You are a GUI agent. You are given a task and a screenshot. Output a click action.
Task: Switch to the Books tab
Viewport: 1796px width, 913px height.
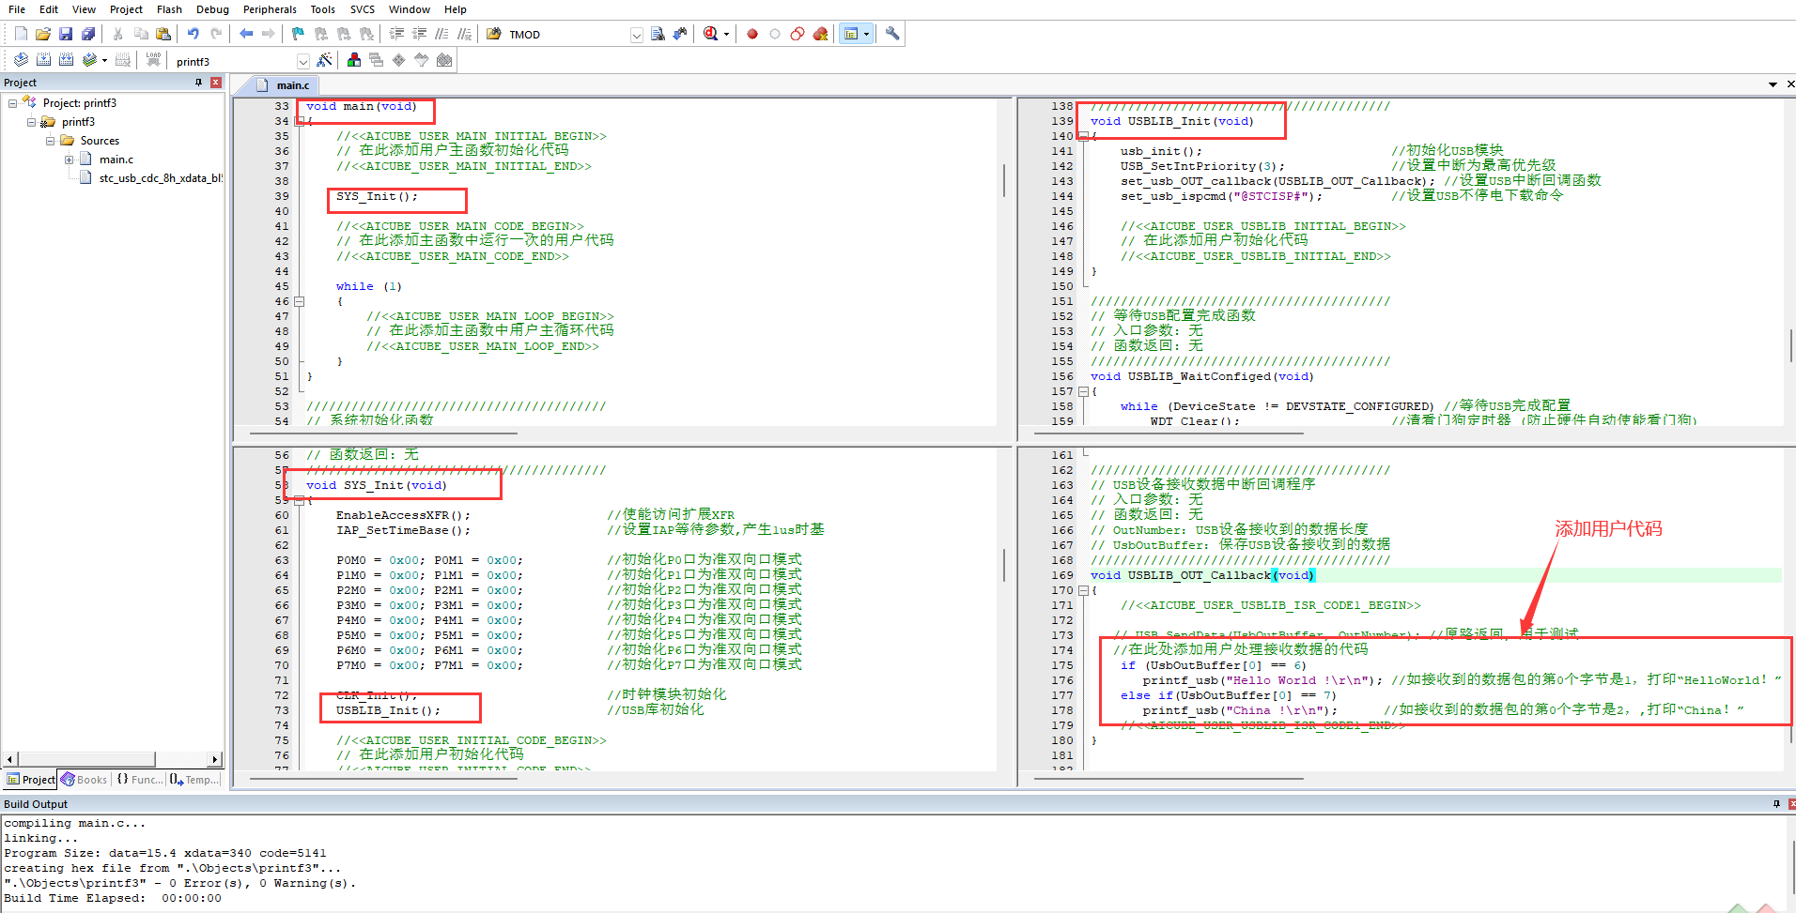point(85,780)
